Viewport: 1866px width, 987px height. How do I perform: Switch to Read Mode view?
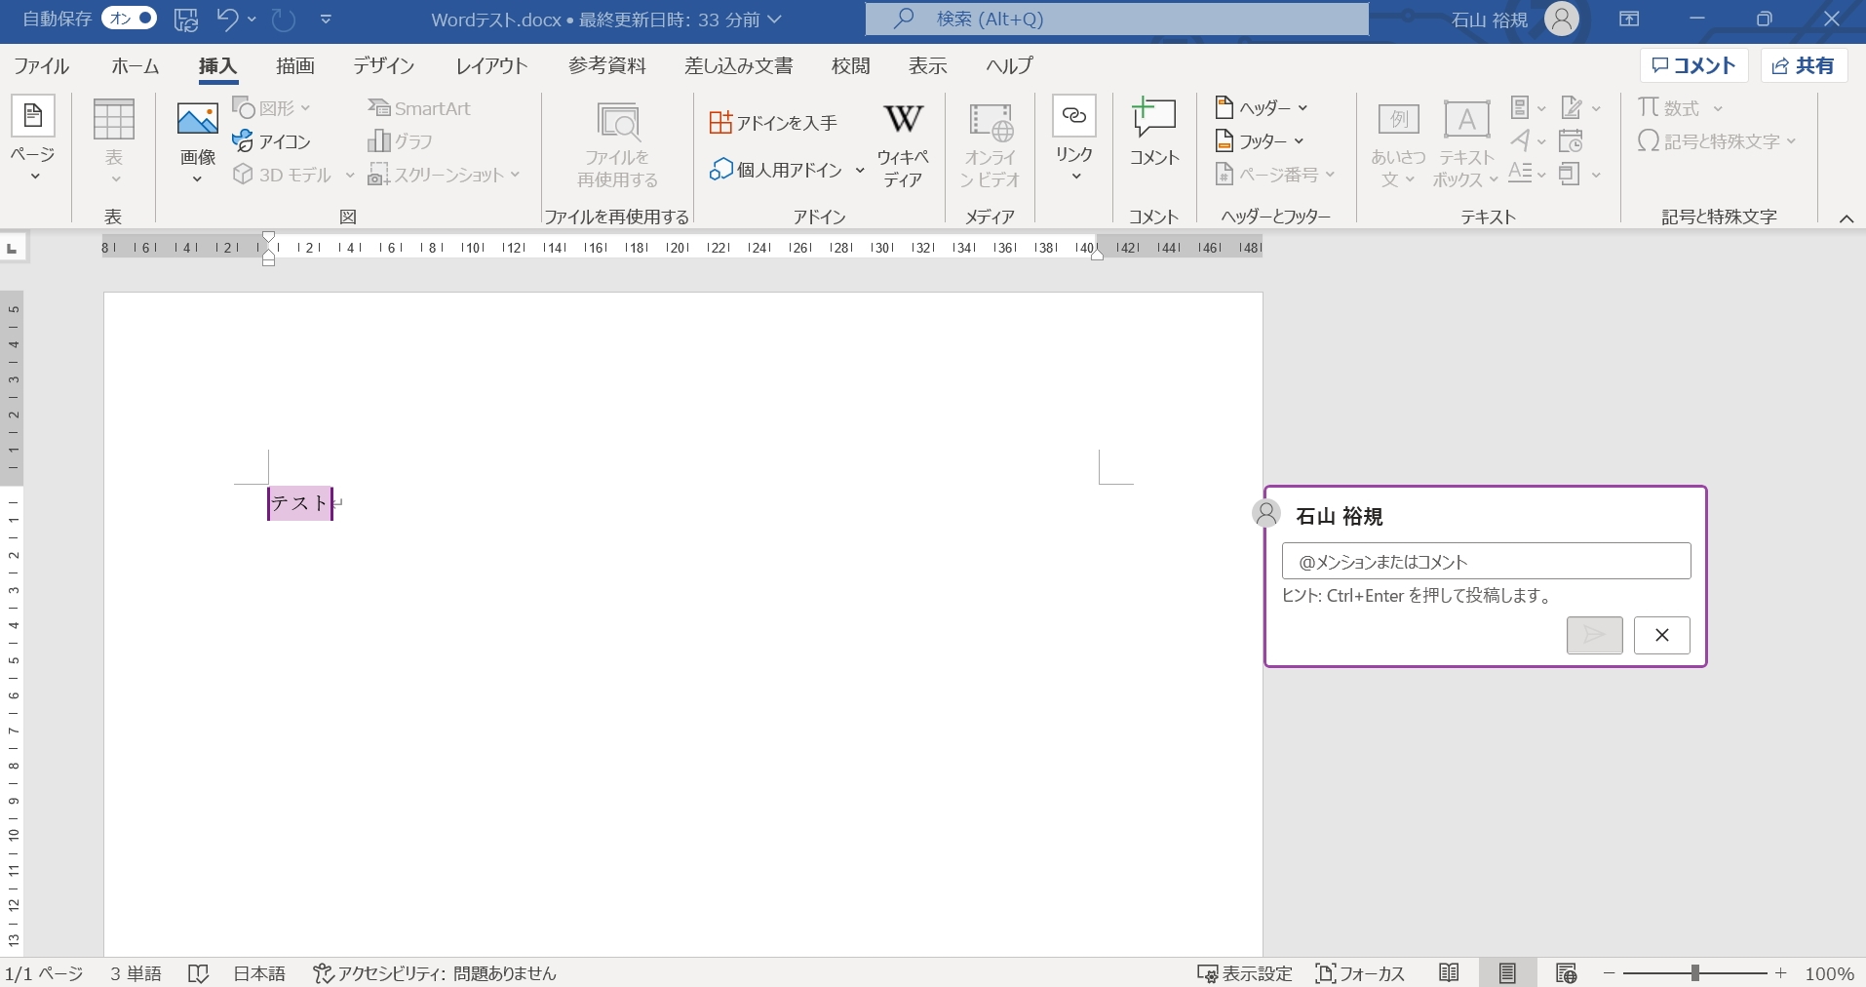1449,973
